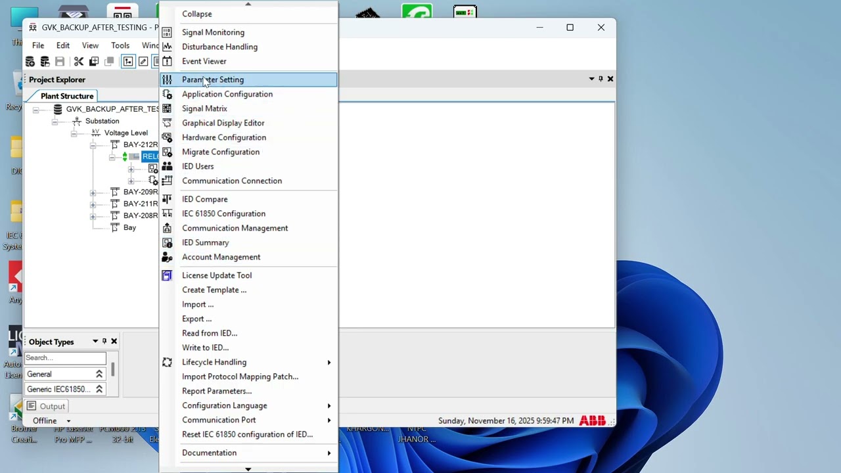841x473 pixels.
Task: Pin the right docked panel
Action: tap(601, 79)
